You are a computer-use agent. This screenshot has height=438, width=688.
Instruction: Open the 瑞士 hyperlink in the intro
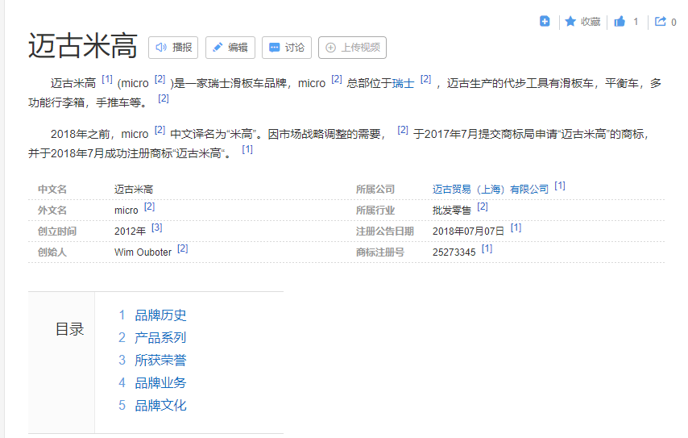click(403, 83)
